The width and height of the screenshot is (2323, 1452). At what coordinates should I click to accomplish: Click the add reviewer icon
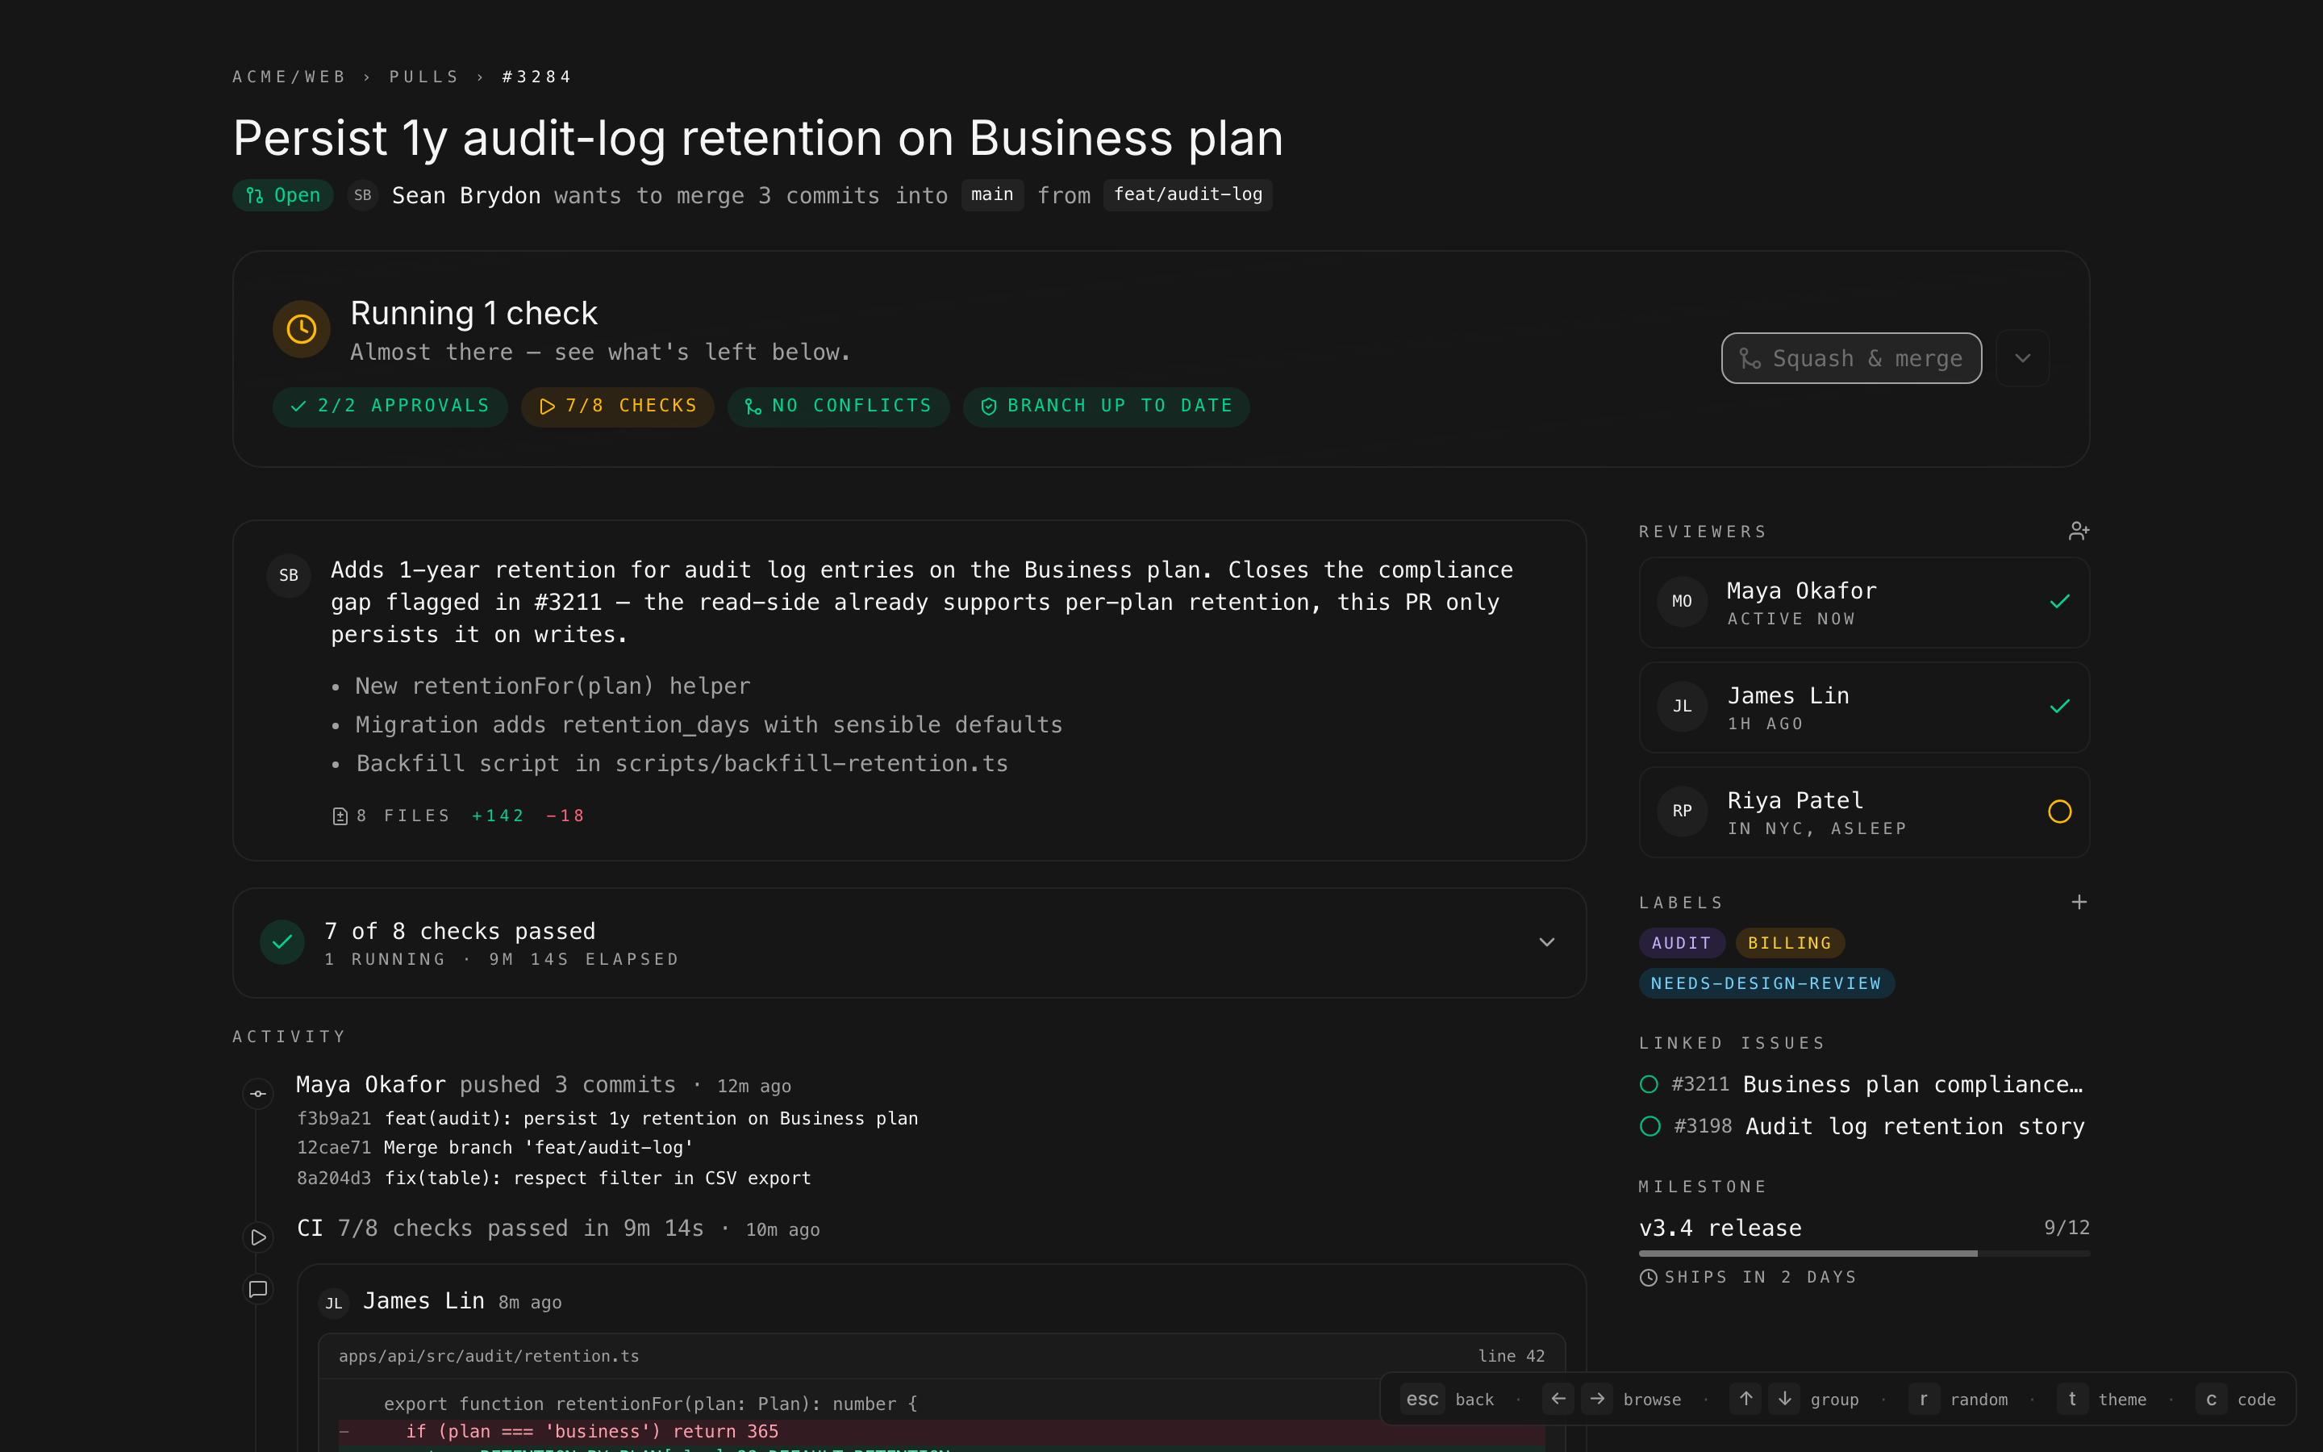[x=2079, y=531]
